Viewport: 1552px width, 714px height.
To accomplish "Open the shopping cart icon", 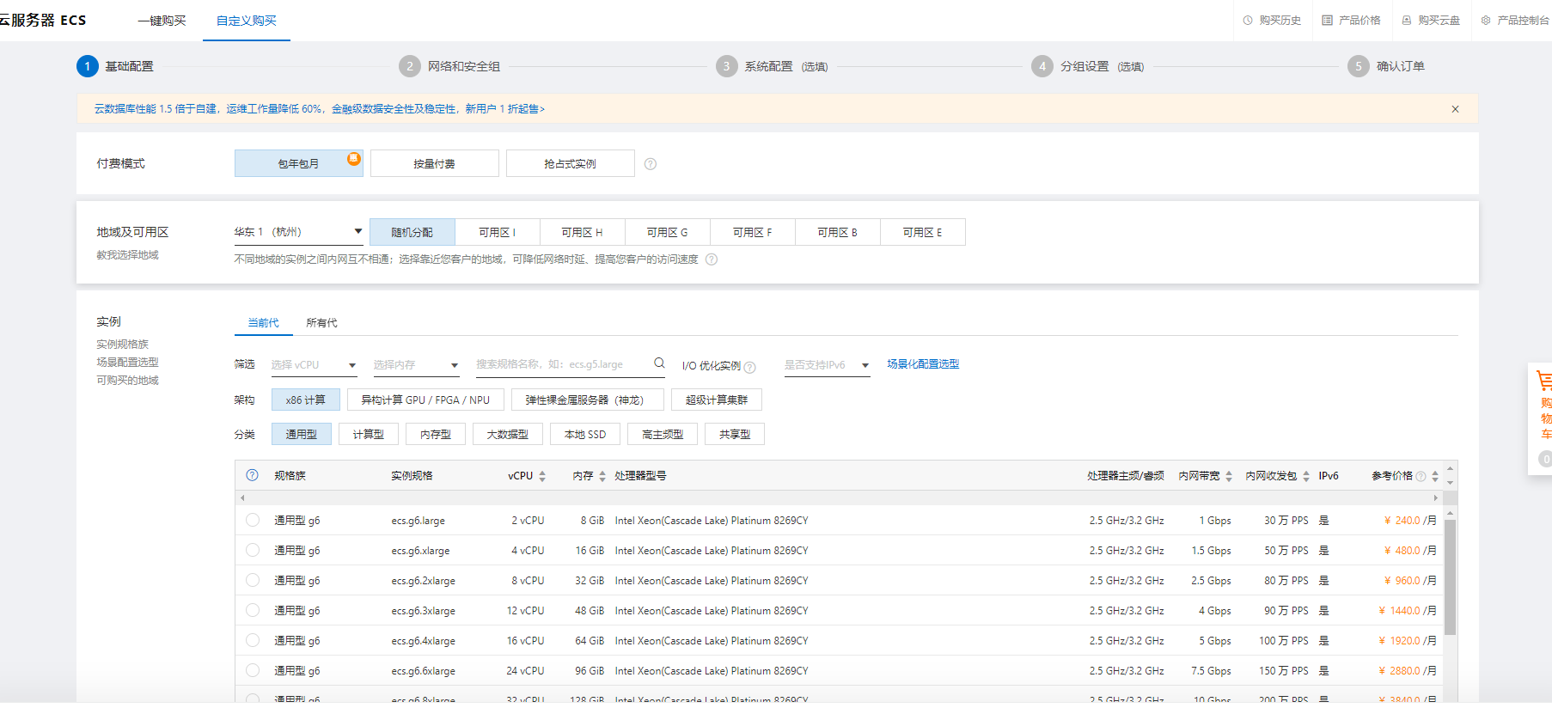I will (x=1544, y=381).
